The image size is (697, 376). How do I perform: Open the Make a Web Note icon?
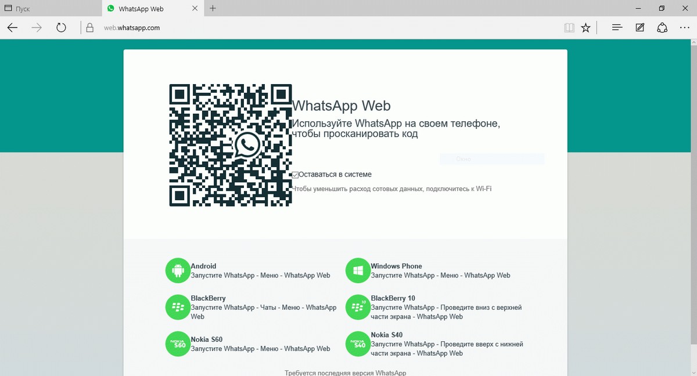pyautogui.click(x=640, y=27)
